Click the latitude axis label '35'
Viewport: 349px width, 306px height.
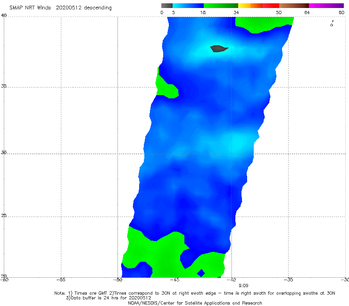tap(4, 86)
